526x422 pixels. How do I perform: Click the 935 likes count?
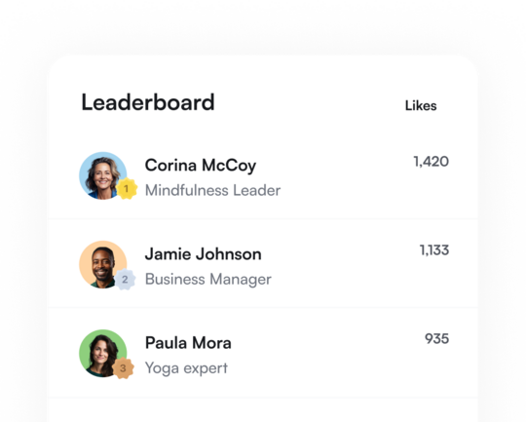click(x=436, y=339)
